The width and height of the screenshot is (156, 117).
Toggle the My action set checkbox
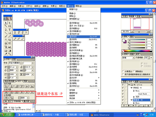(x=123, y=85)
